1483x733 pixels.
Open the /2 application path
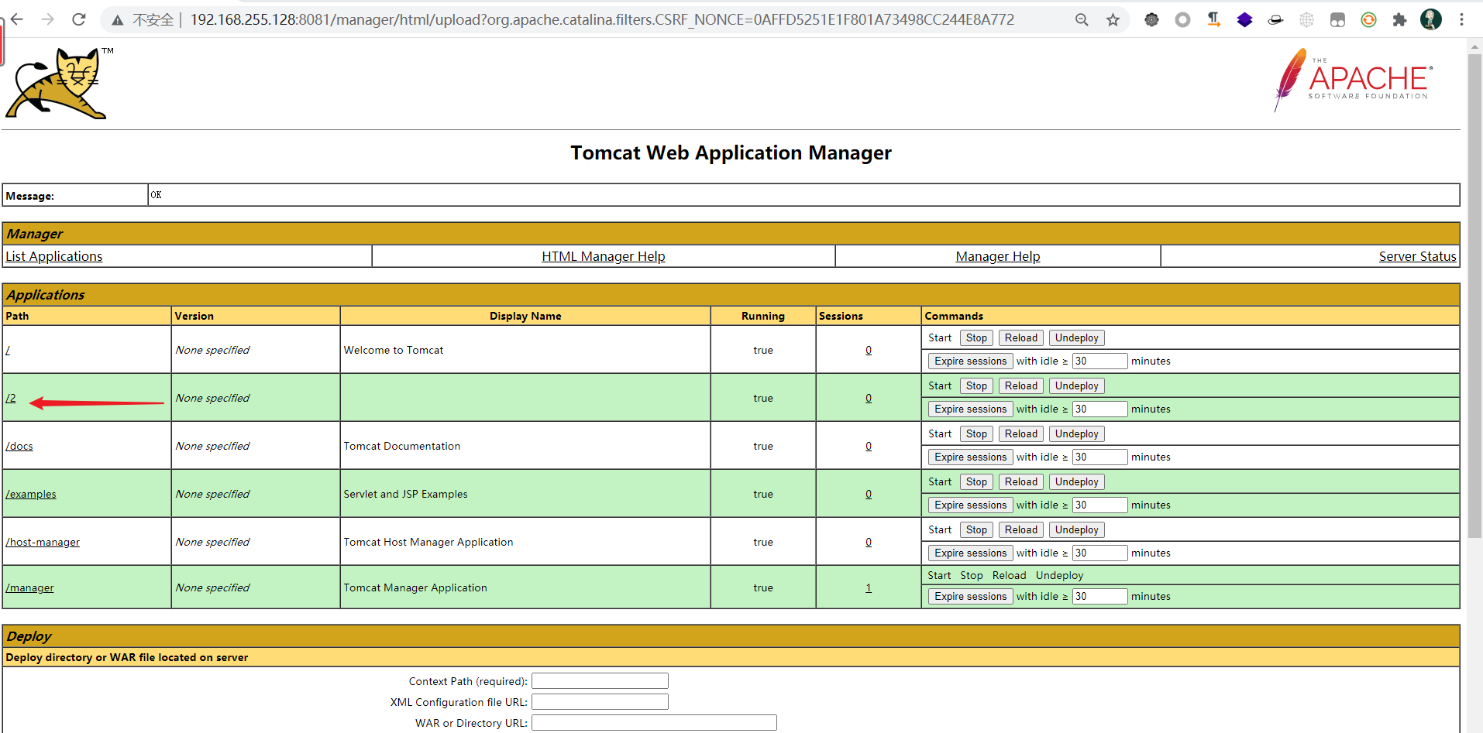(x=11, y=398)
